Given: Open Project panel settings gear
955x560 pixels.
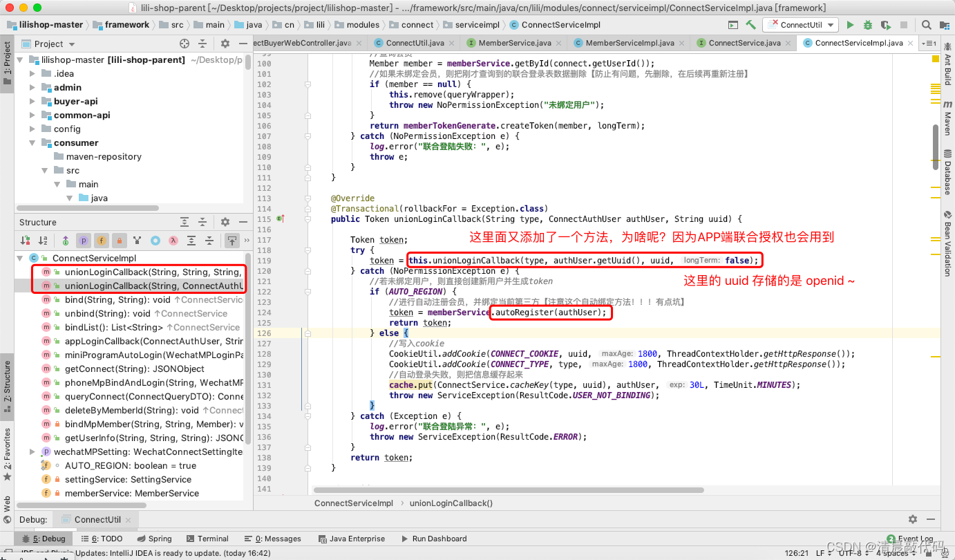Looking at the screenshot, I should pyautogui.click(x=225, y=44).
